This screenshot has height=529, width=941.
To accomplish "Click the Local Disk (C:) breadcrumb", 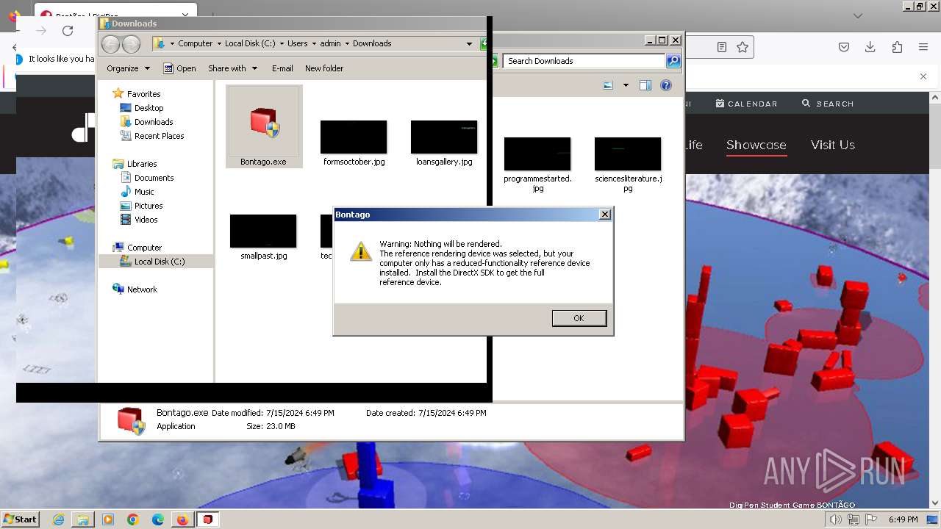I will [x=250, y=43].
